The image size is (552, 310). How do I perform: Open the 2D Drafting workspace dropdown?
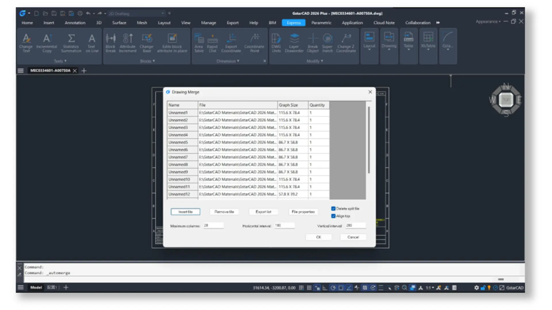[136, 13]
